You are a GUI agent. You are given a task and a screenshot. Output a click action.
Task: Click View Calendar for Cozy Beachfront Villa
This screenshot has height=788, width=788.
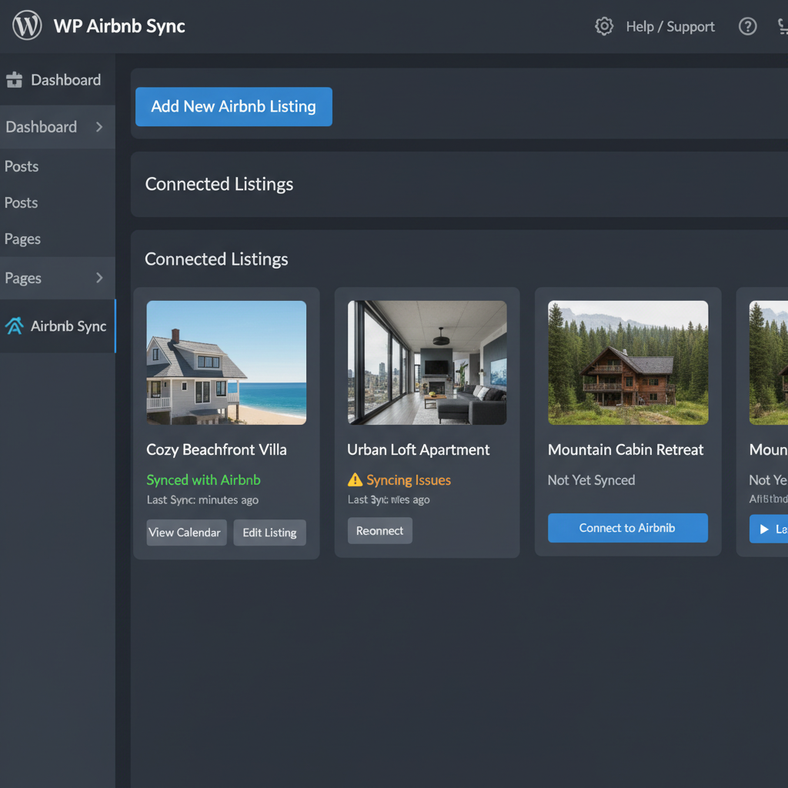point(186,533)
